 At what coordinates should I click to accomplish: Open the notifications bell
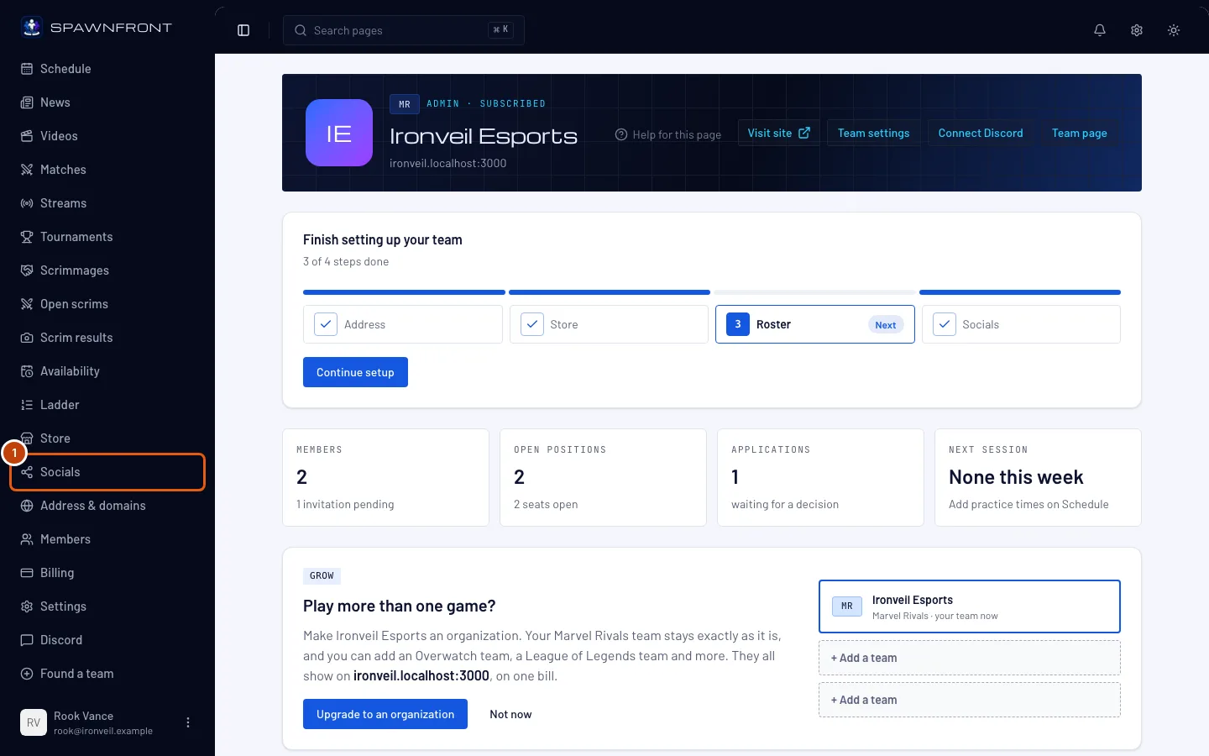1100,30
